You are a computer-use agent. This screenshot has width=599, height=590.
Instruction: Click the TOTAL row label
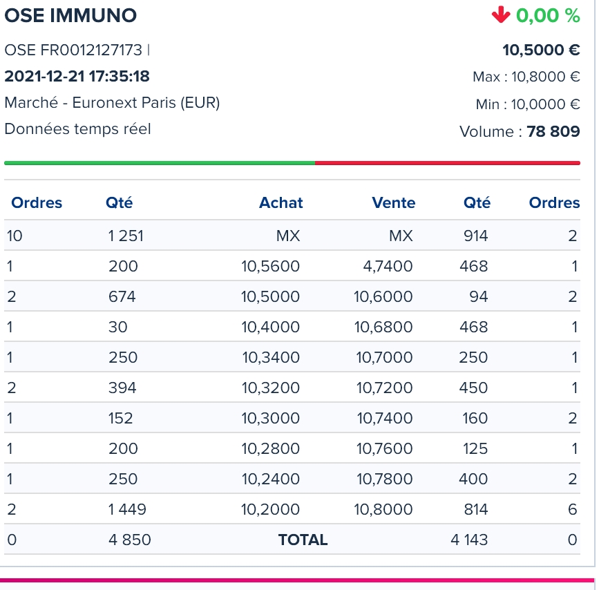(x=303, y=540)
